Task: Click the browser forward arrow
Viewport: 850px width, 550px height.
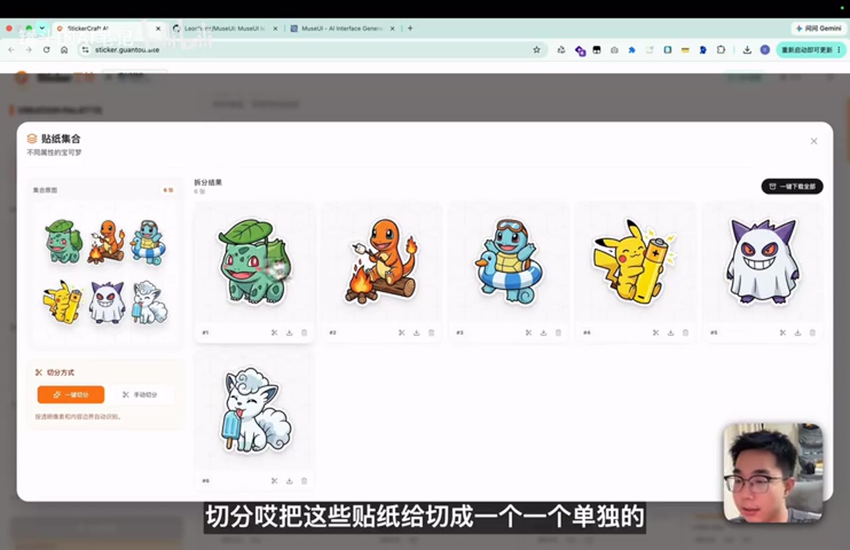Action: tap(29, 50)
